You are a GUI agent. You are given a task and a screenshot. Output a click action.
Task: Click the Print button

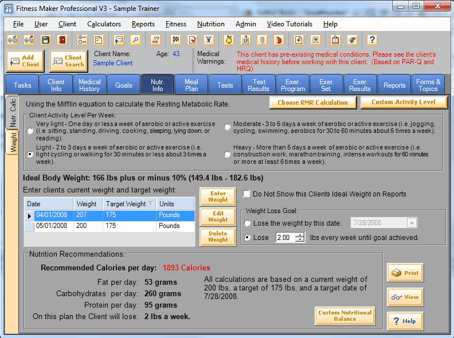click(x=405, y=273)
